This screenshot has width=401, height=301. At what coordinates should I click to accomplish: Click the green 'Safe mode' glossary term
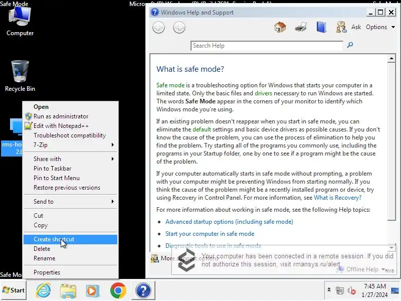[x=170, y=85]
